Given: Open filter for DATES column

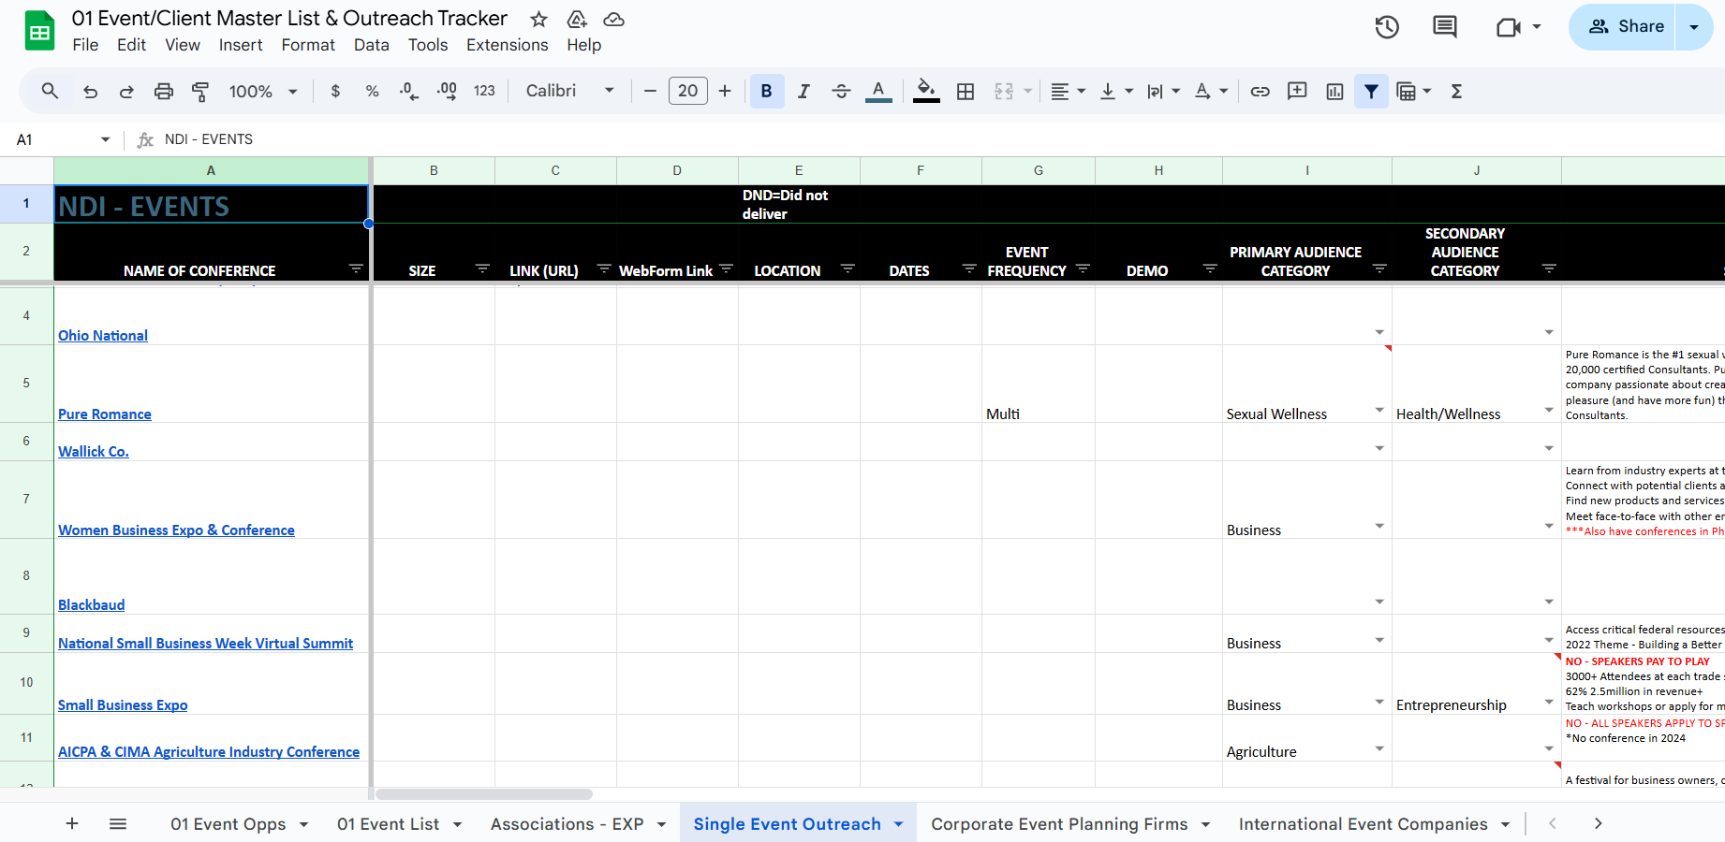Looking at the screenshot, I should [x=969, y=269].
